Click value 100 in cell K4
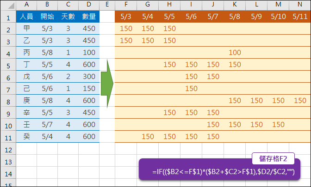This screenshot has height=187, width=311. pos(235,53)
